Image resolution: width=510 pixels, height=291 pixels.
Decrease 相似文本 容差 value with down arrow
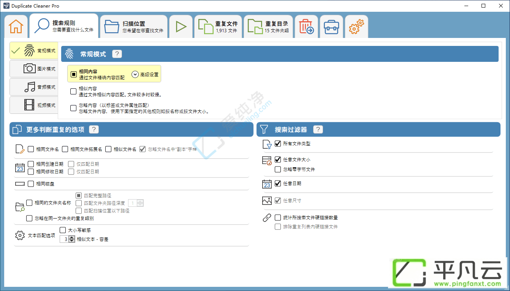72,241
